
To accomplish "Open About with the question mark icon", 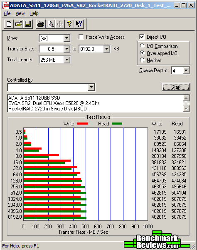I will pyautogui.click(x=69, y=24).
